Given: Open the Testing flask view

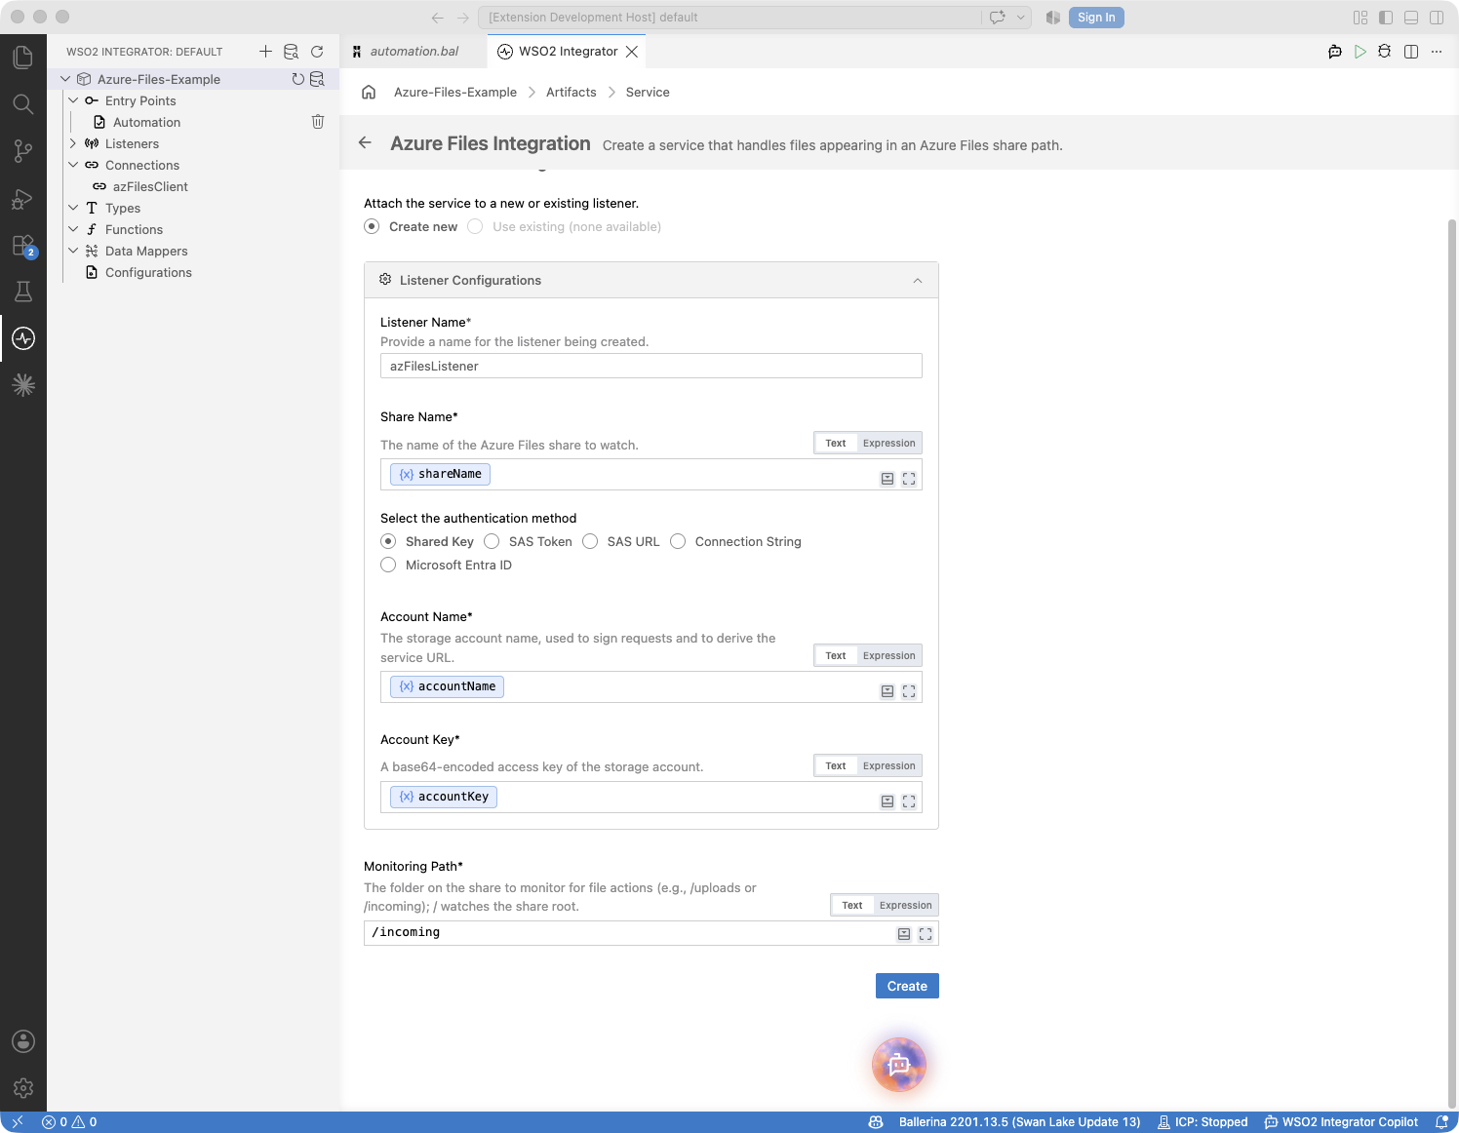Looking at the screenshot, I should [x=23, y=292].
